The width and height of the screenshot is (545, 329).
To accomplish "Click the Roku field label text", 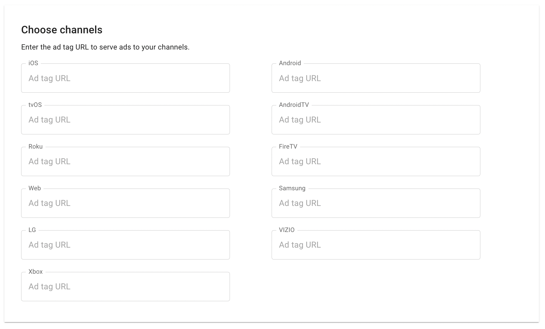I will (36, 147).
